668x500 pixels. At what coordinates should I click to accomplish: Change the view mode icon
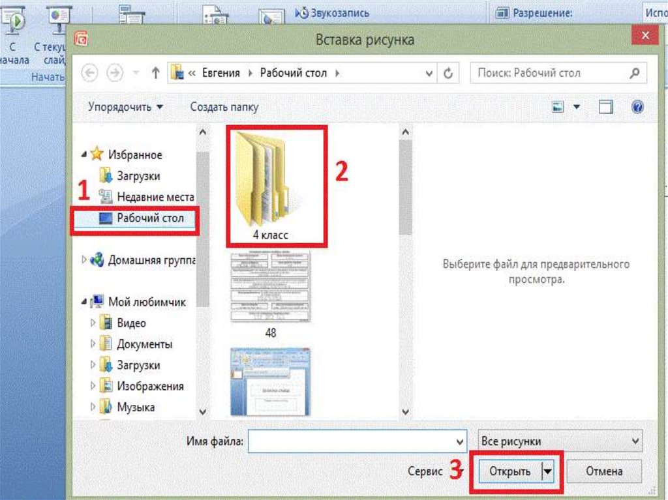[x=558, y=106]
